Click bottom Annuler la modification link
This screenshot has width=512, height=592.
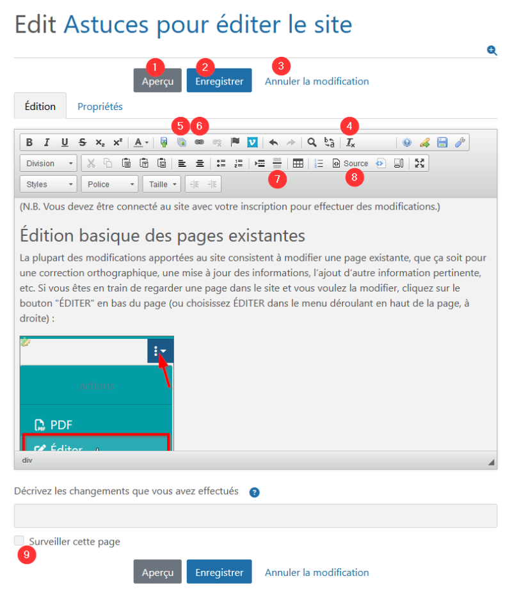pyautogui.click(x=317, y=572)
